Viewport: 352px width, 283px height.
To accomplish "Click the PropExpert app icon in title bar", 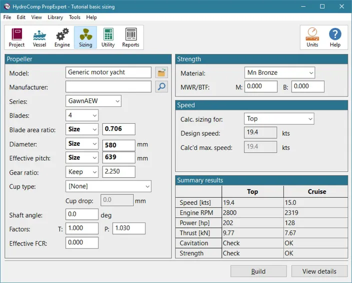I will point(7,6).
